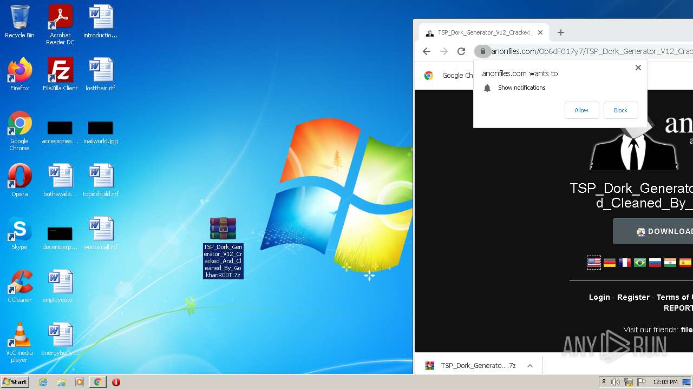This screenshot has width=693, height=389.
Task: Select the accessories file thumbnail
Action: pos(60,133)
